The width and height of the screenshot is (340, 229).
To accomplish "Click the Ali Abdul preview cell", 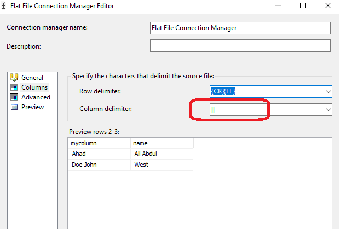I will pos(162,154).
